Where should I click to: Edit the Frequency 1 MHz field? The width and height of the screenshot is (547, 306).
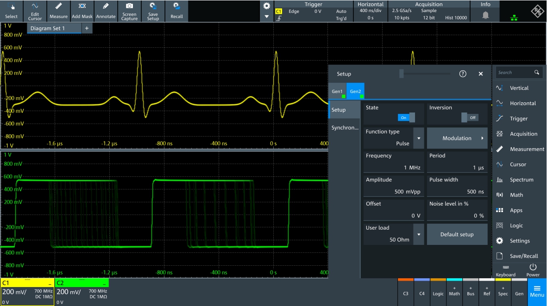coord(394,162)
